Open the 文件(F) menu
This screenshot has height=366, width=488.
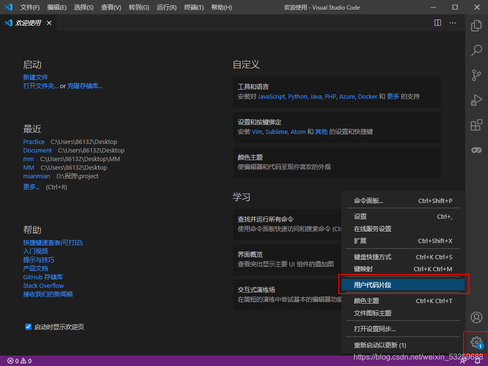(30, 7)
